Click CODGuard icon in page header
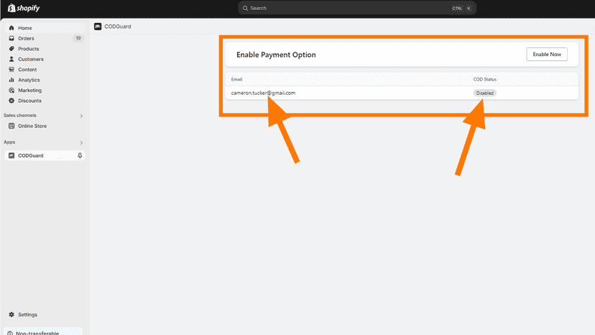 [98, 27]
